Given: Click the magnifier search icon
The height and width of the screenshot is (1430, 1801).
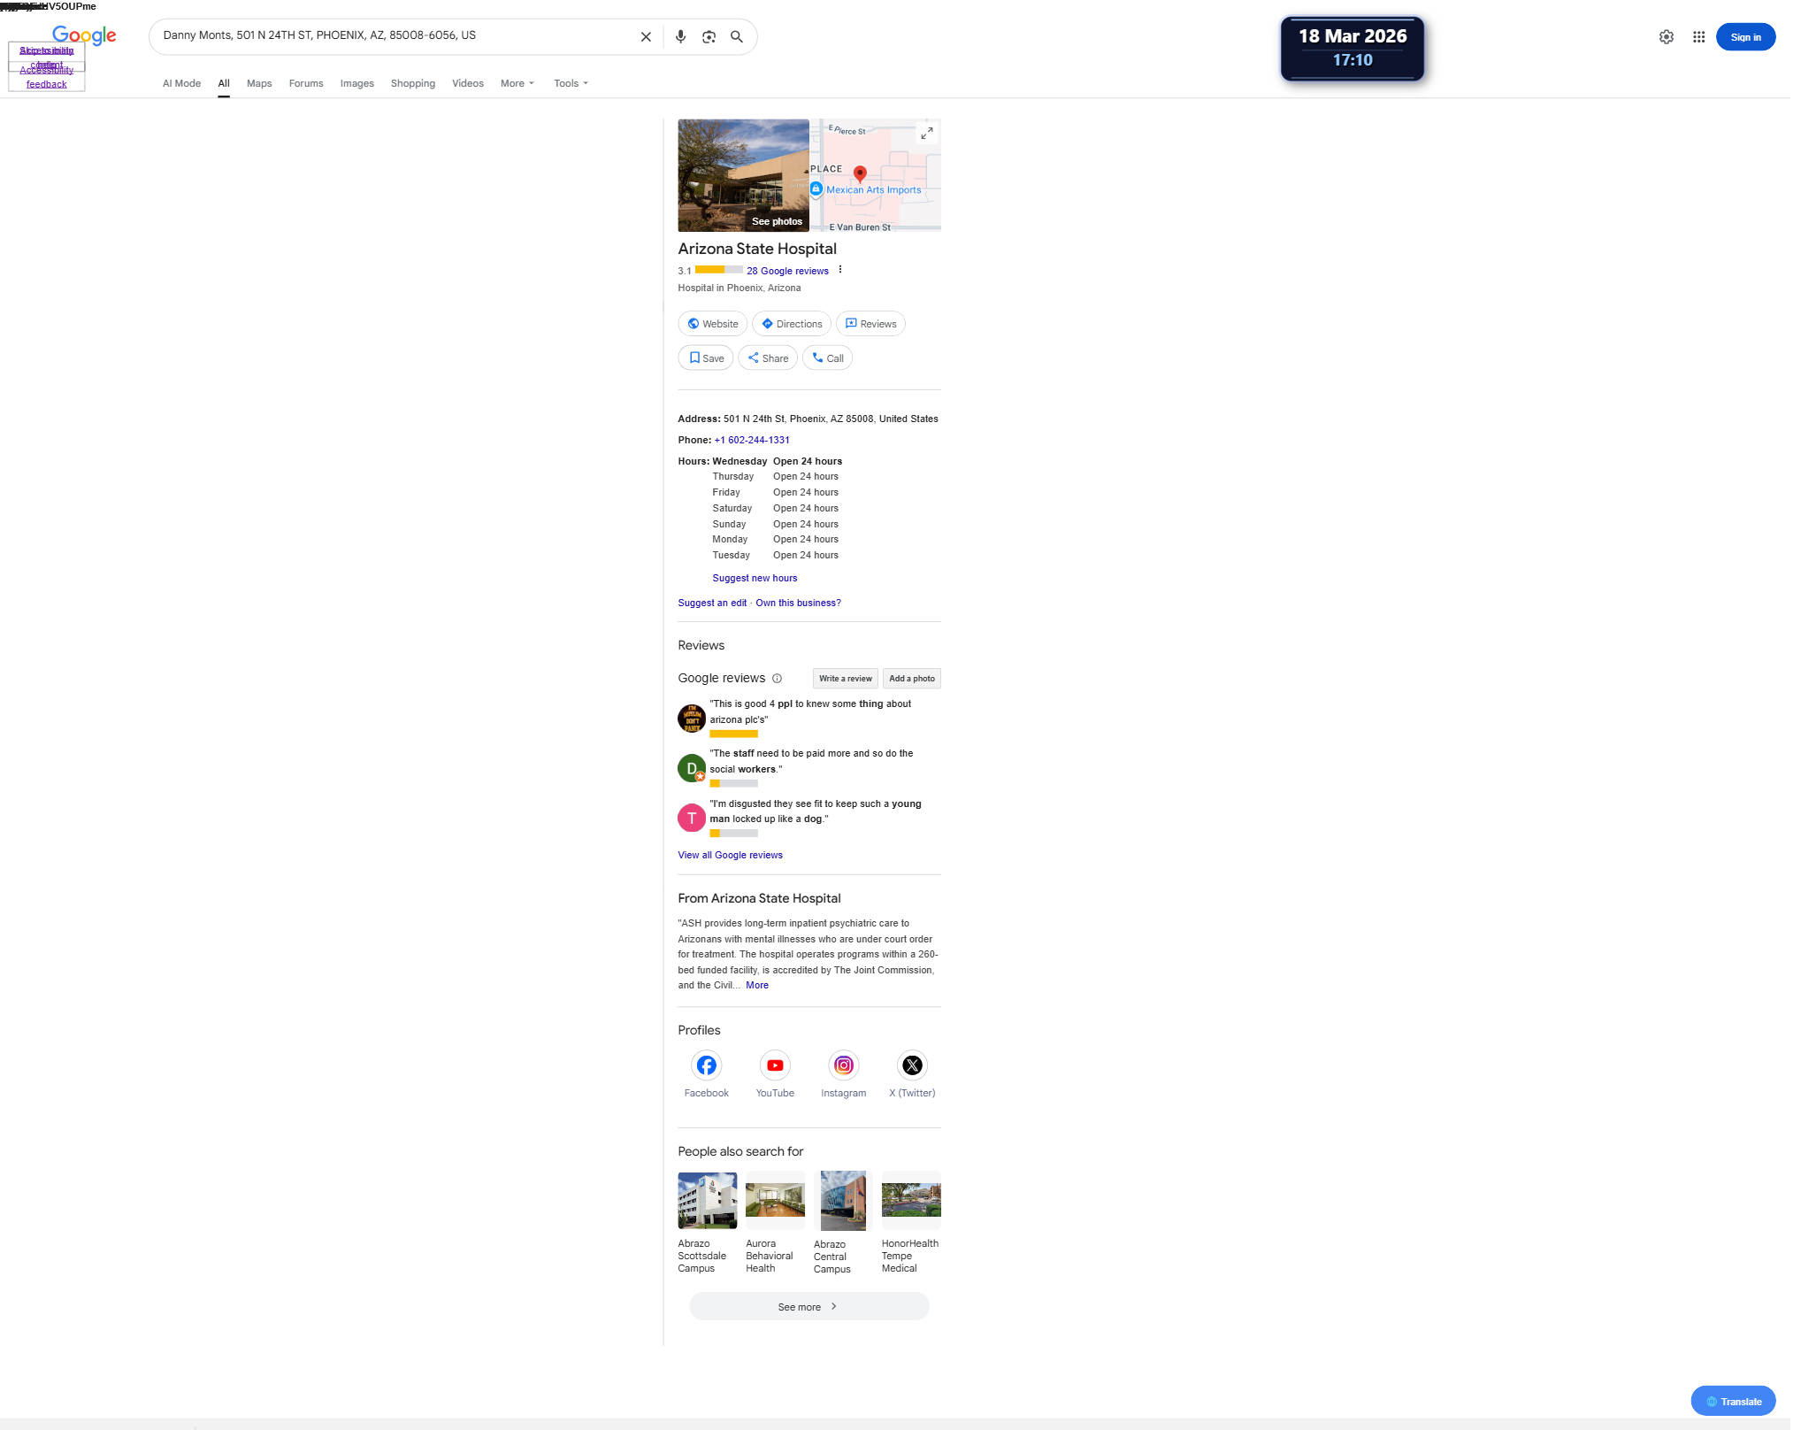Looking at the screenshot, I should [x=736, y=37].
